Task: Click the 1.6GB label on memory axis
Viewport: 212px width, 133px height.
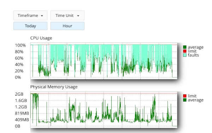Action: (x=21, y=101)
